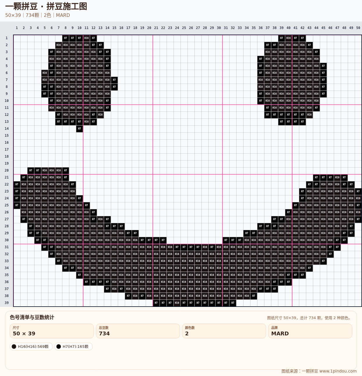Screen dimensions: 362x376
Task: Click the title 一颗拼豆 · 拼豆施工图
Action: pyautogui.click(x=46, y=6)
